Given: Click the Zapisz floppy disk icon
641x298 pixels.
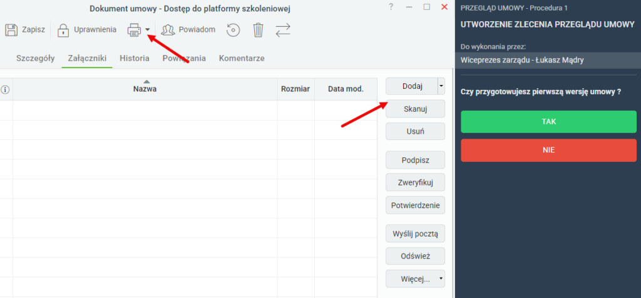Looking at the screenshot, I should point(11,30).
